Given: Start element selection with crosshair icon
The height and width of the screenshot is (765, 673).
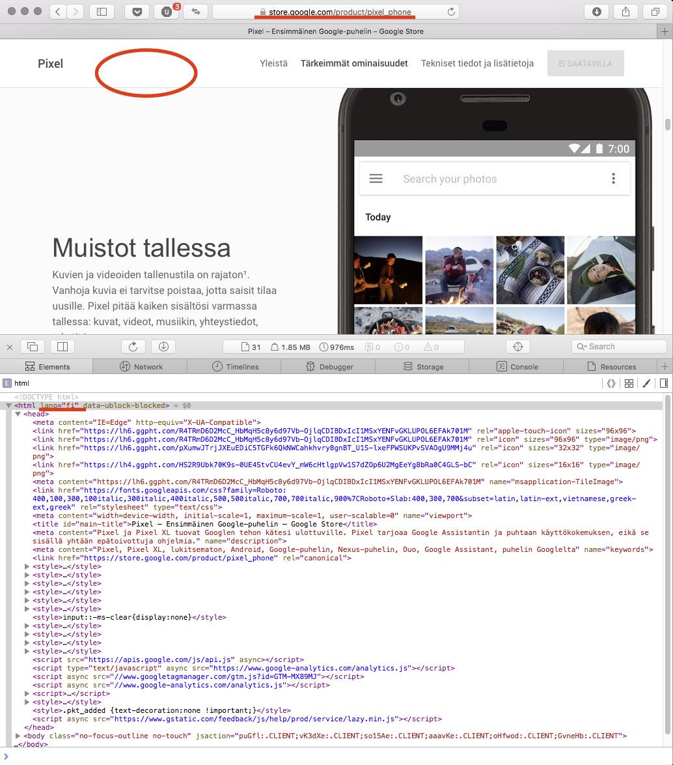Looking at the screenshot, I should click(518, 347).
